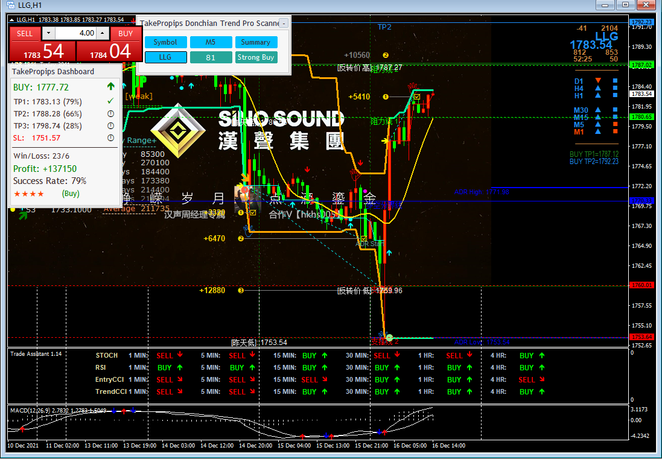Click the green check mark next to TP1
This screenshot has width=662, height=459.
[110, 101]
